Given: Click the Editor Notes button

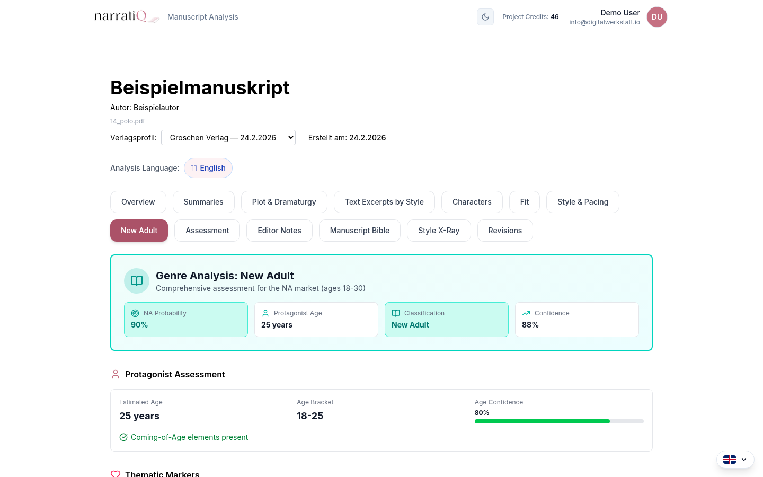Looking at the screenshot, I should click(x=279, y=231).
